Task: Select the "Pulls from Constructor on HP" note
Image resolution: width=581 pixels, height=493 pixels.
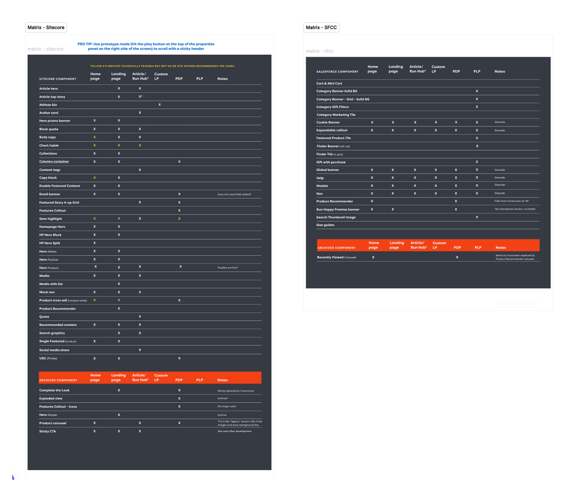Action: click(x=511, y=201)
